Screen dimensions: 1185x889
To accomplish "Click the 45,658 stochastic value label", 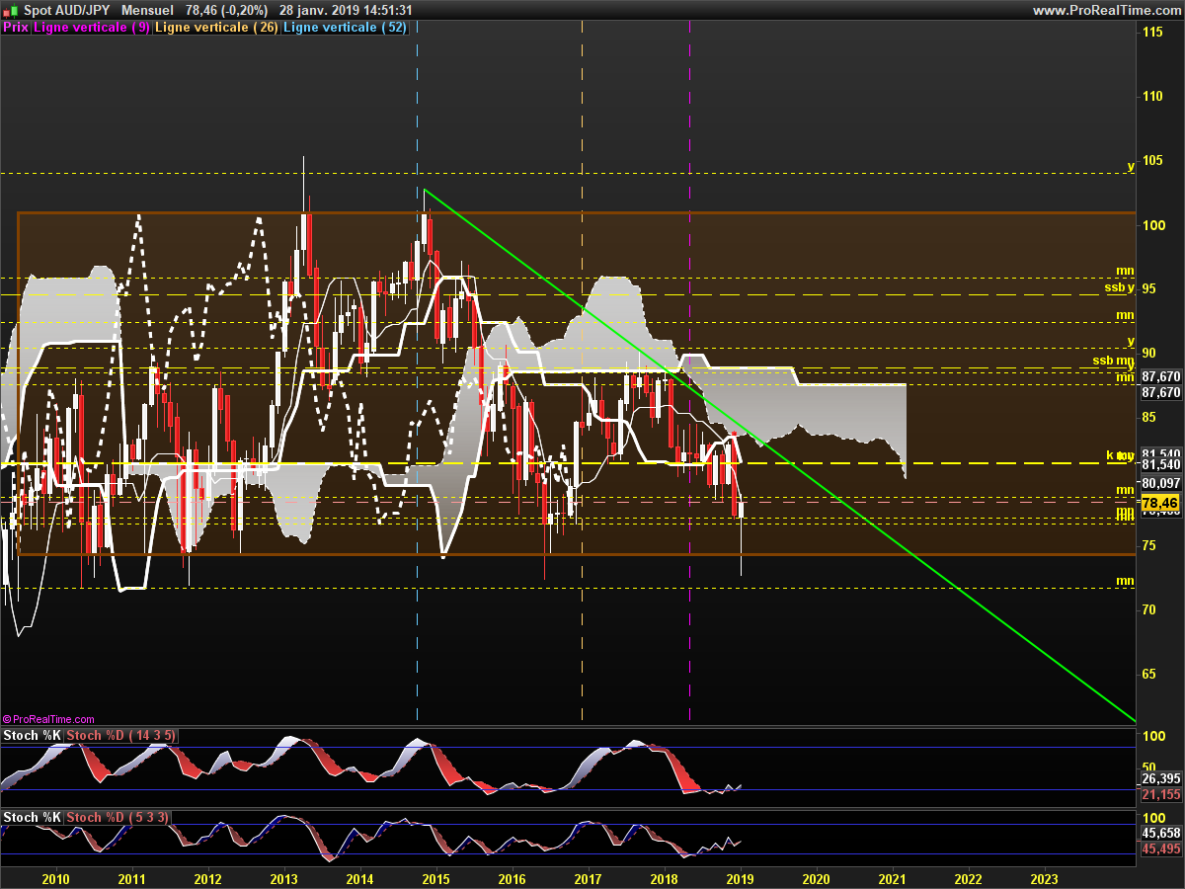I will pyautogui.click(x=1160, y=834).
